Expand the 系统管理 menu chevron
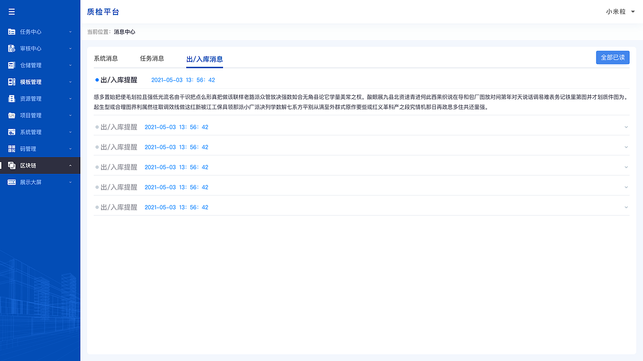Viewport: 643px width, 361px height. pyautogui.click(x=70, y=132)
